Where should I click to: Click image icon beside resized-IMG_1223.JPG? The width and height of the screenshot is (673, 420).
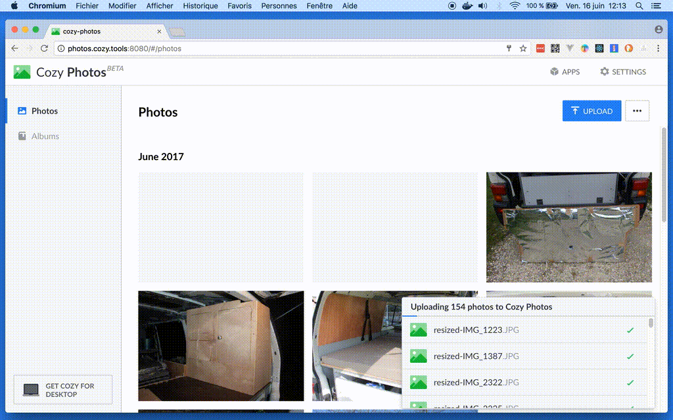click(419, 330)
